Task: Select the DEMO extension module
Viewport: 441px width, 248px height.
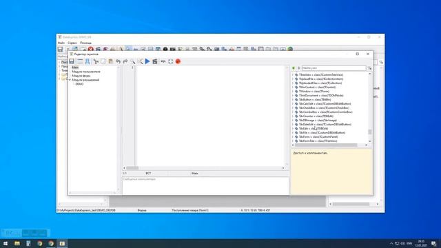Action: [x=79, y=84]
